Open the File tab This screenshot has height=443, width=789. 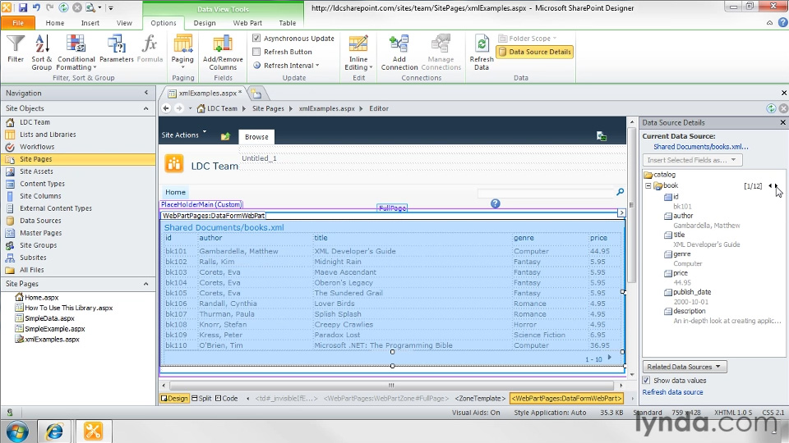[18, 23]
